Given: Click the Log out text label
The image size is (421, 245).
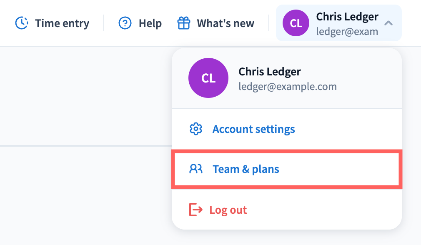Looking at the screenshot, I should coord(228,210).
